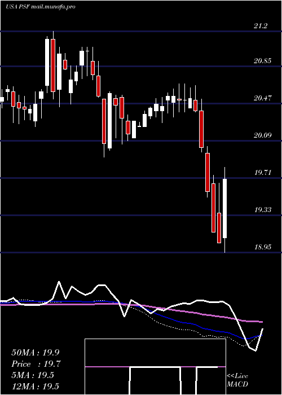
Task: Select the 20.09 price axis label
Action: [263, 135]
